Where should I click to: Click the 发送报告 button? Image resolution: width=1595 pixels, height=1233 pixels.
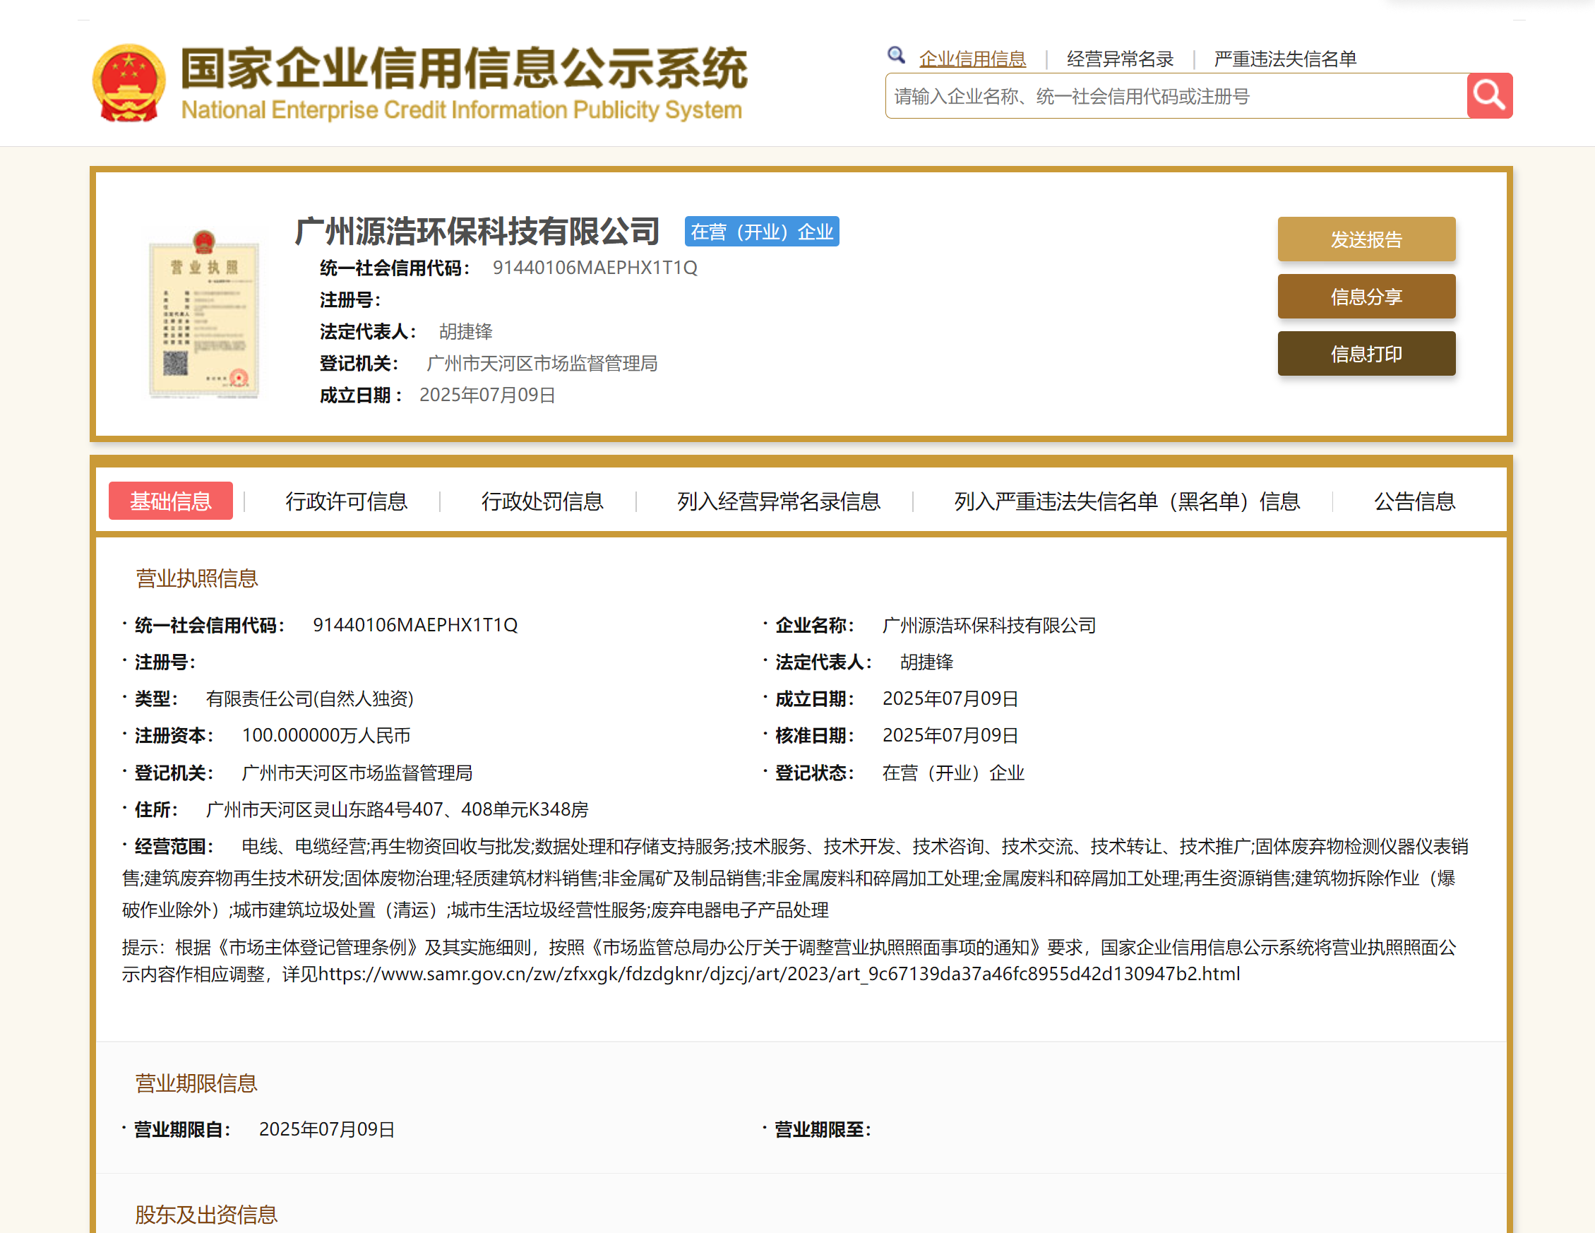click(1366, 239)
